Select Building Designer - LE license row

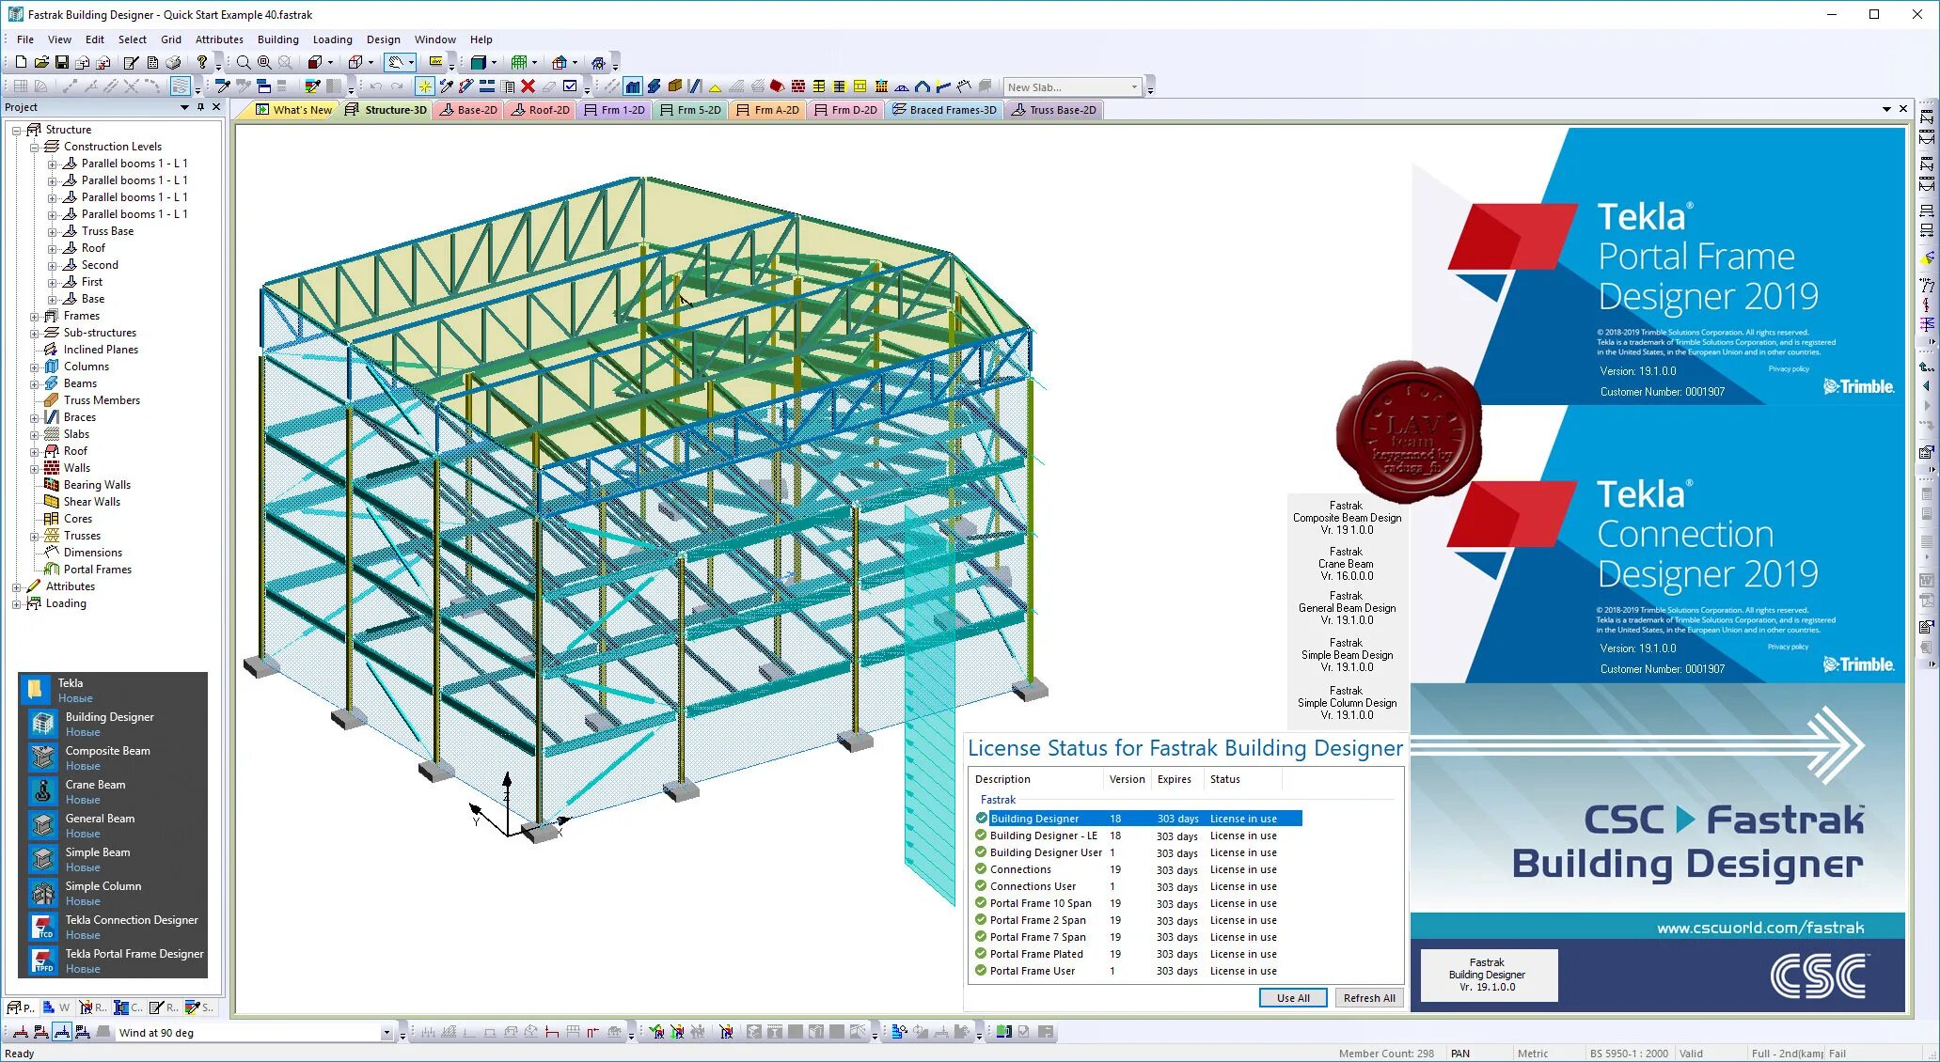coord(1043,836)
